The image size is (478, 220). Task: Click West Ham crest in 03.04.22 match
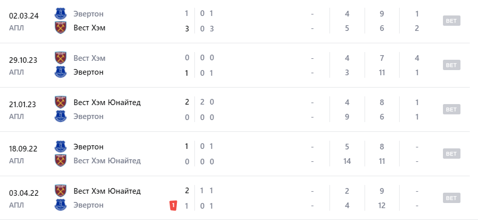(x=61, y=191)
